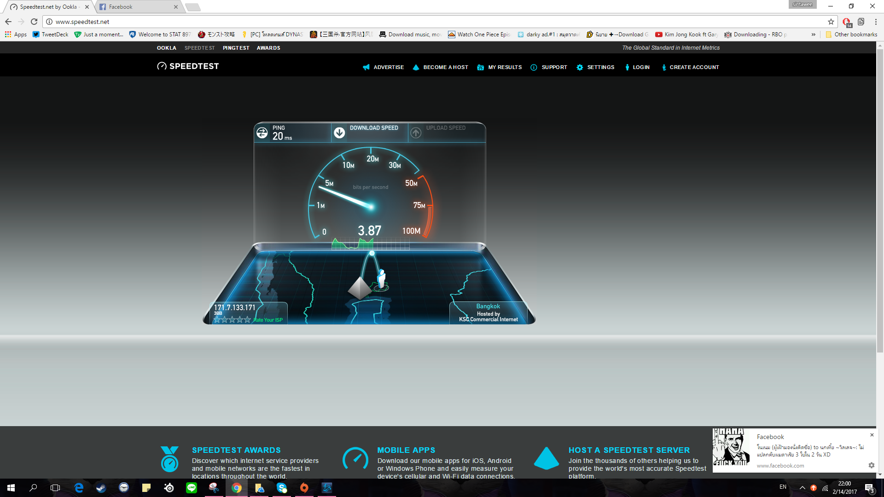Click the download speed arrow icon
Screen dimensions: 884x497
[x=339, y=133]
